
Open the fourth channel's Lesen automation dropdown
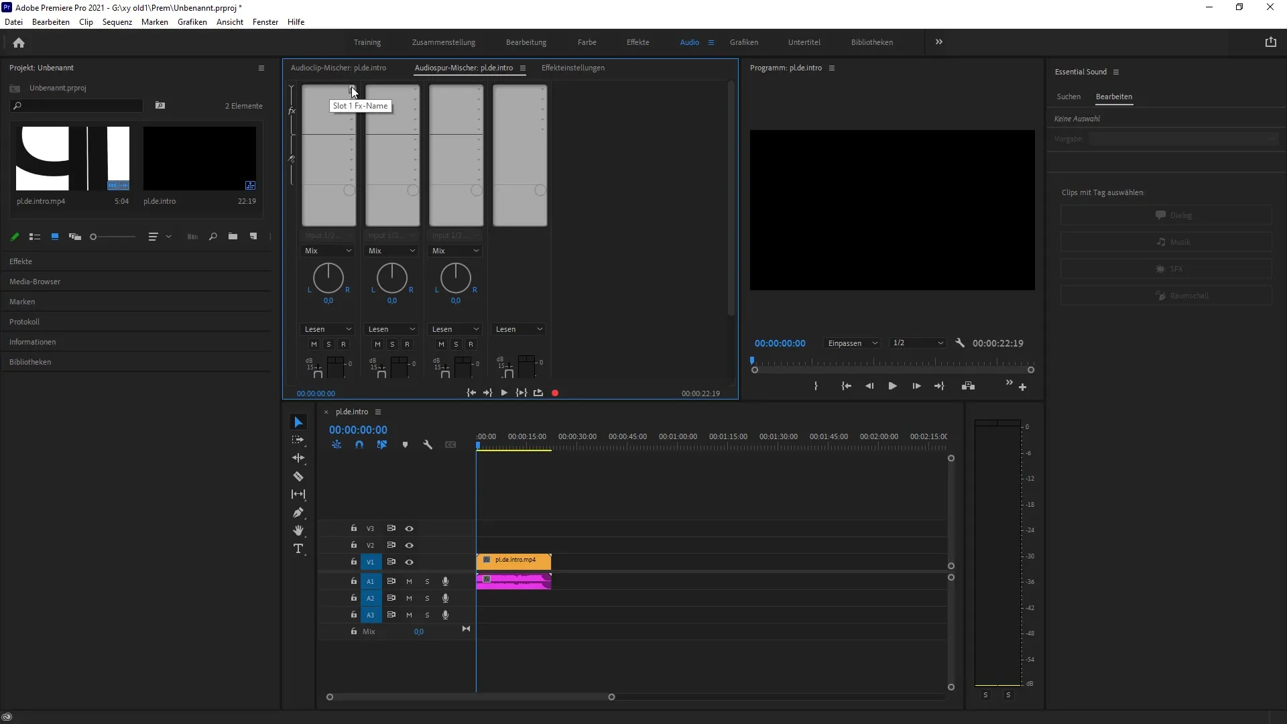pos(519,329)
